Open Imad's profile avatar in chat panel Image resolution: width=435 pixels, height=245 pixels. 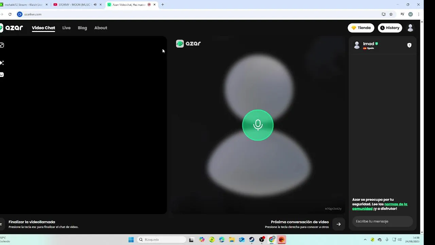pos(357,45)
